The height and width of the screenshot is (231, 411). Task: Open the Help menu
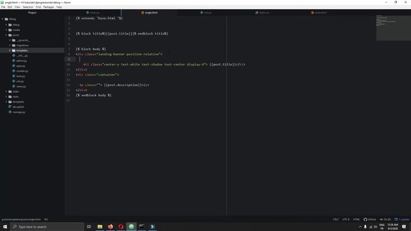[59, 7]
